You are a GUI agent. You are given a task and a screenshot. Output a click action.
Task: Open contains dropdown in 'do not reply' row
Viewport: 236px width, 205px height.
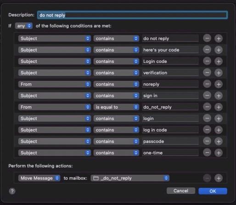pyautogui.click(x=116, y=39)
